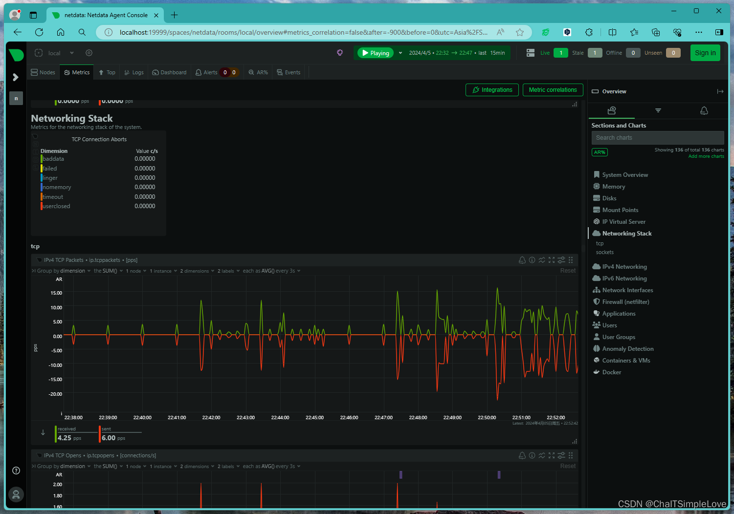
Task: Select the filter tab icon in Overview panel
Action: tap(658, 111)
